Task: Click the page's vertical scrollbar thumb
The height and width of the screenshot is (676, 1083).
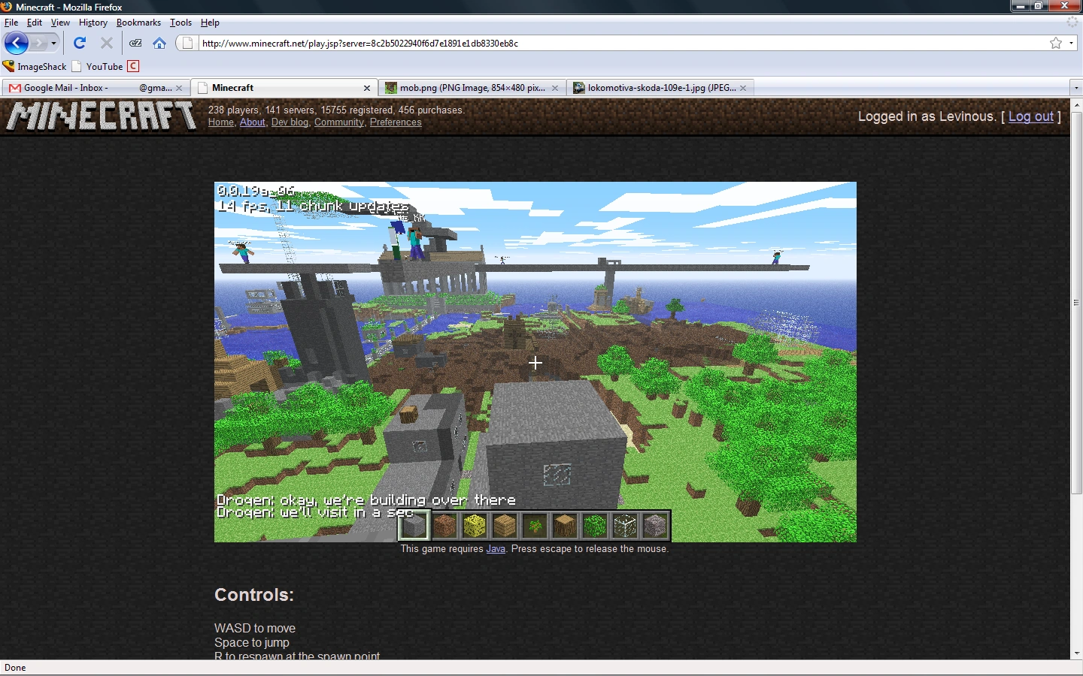Action: (1076, 303)
